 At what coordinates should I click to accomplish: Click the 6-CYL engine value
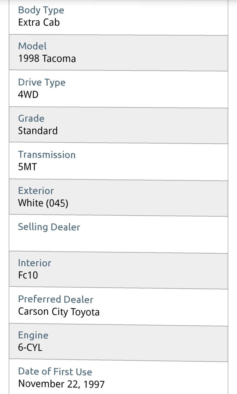(x=30, y=348)
